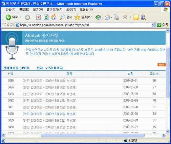Click the 조회수 column header

click(x=154, y=74)
